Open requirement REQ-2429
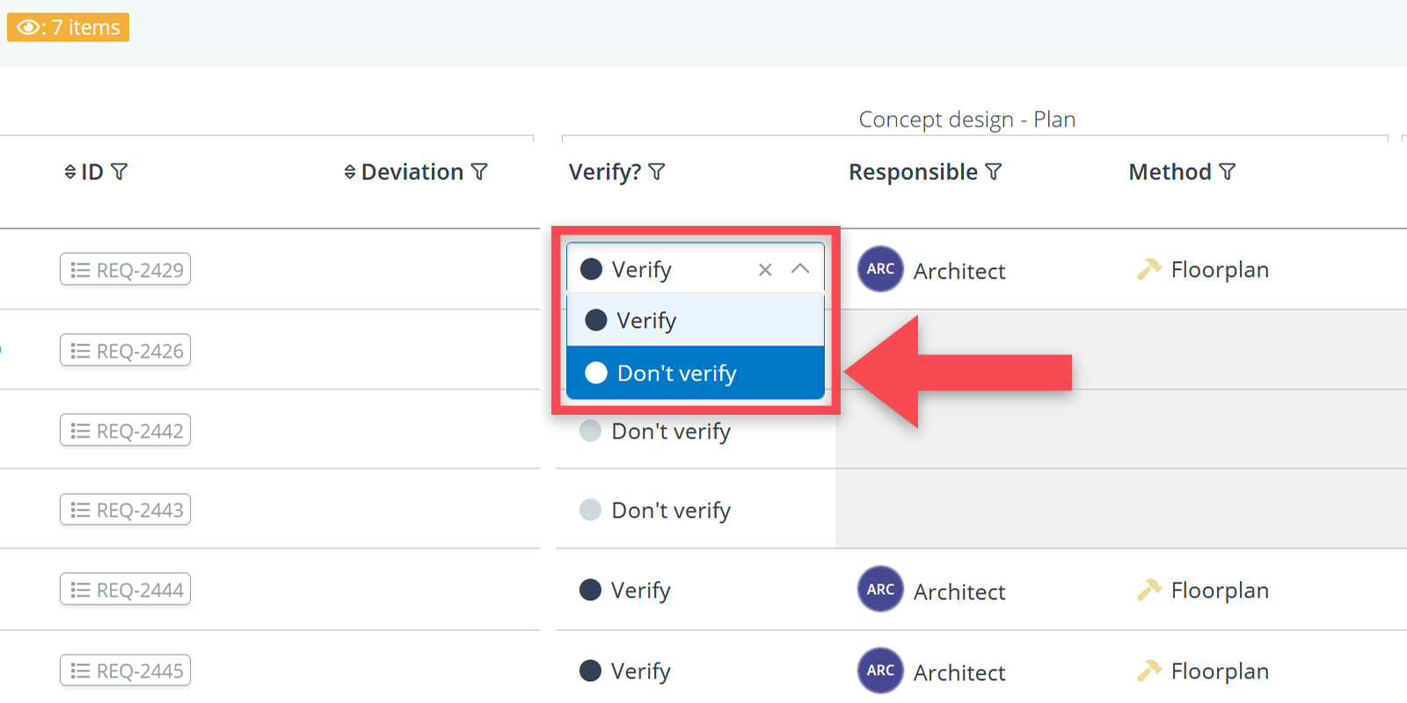This screenshot has width=1407, height=703. point(126,270)
